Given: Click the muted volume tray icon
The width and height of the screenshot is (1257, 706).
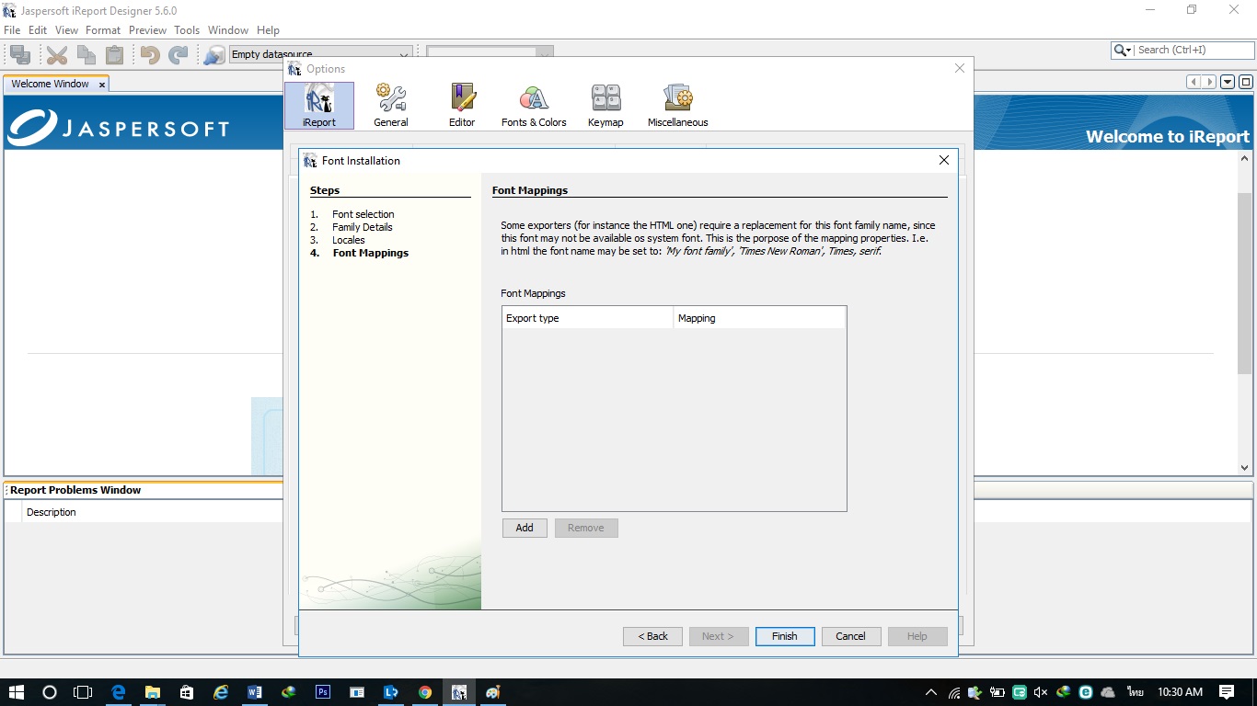Looking at the screenshot, I should (x=1041, y=692).
